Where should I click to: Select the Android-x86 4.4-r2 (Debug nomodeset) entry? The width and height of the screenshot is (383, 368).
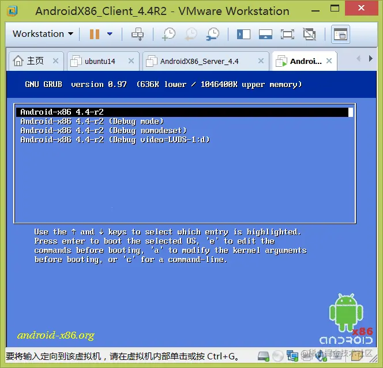pyautogui.click(x=104, y=131)
